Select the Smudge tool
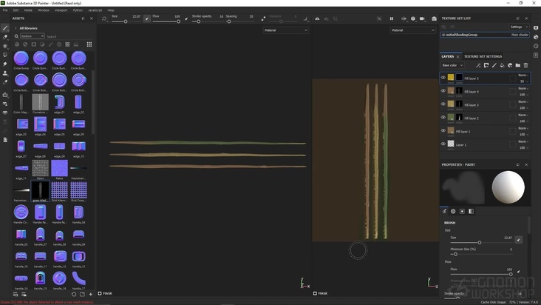 pos(5,64)
